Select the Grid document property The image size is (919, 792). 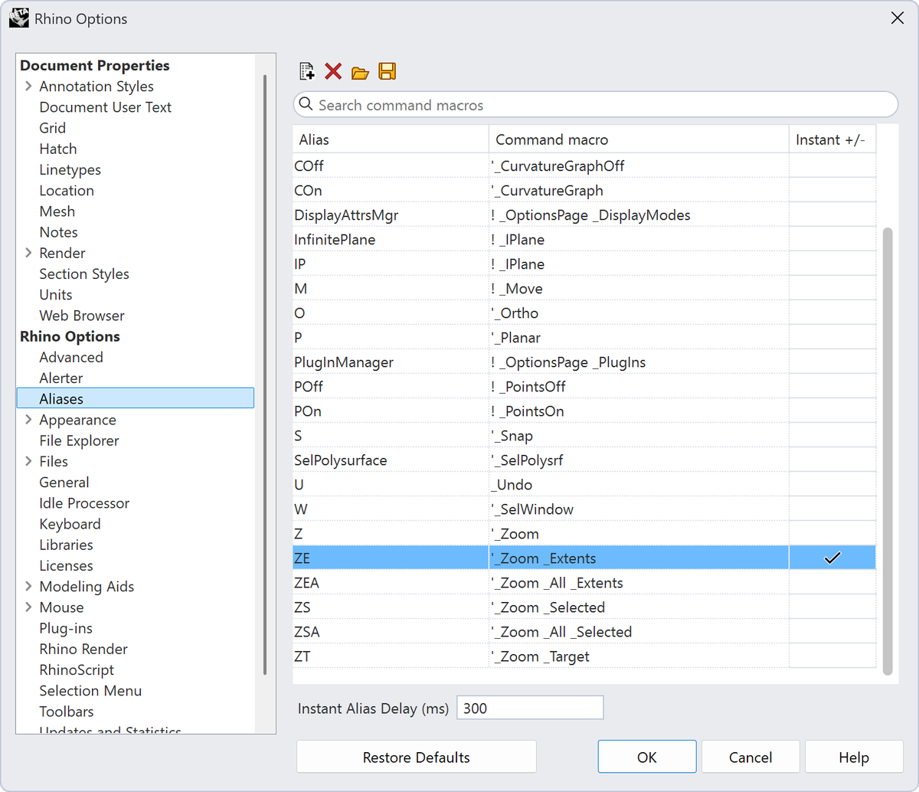point(52,128)
